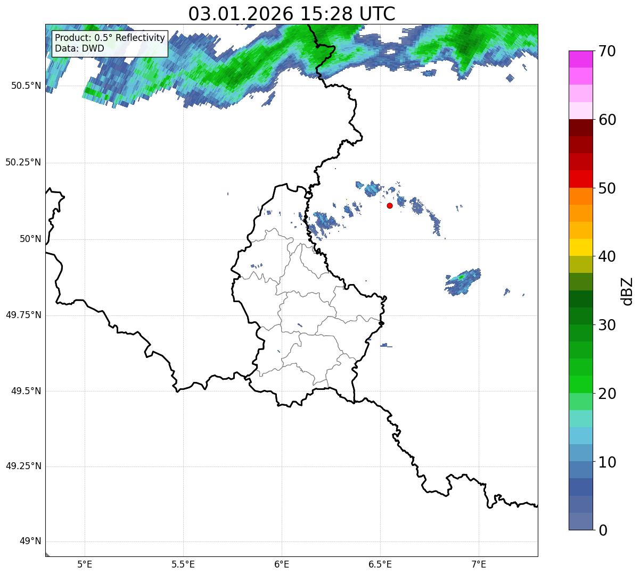
Task: Click the dBZ colorbar label
Action: [x=627, y=290]
